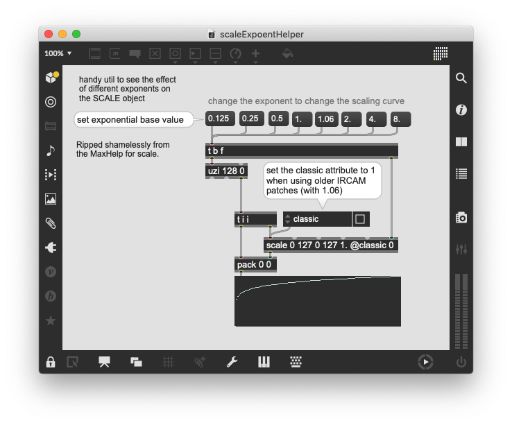Open the Plug-ins browser plug icon
The height and width of the screenshot is (425, 512).
[x=51, y=248]
